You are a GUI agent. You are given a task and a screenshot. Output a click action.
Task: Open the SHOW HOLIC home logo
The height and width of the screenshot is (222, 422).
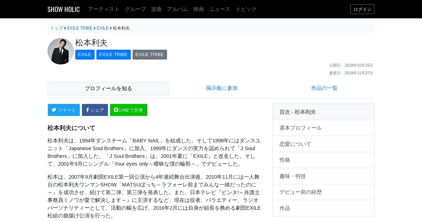(64, 9)
